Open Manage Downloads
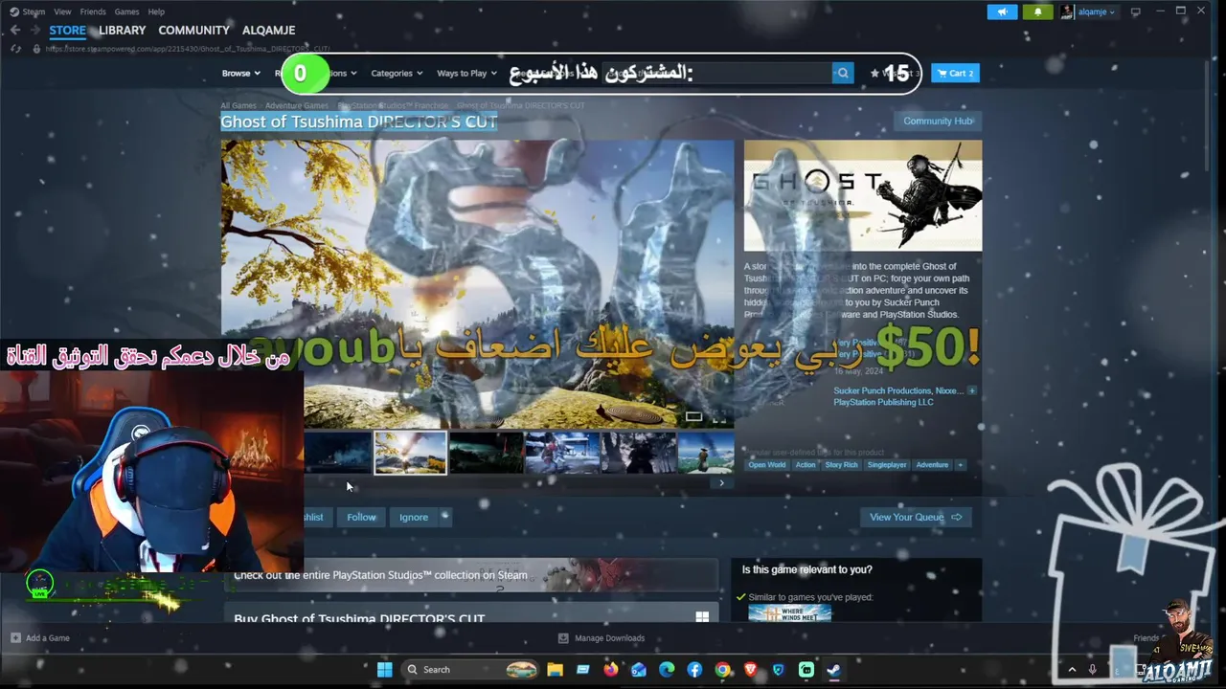 [602, 638]
